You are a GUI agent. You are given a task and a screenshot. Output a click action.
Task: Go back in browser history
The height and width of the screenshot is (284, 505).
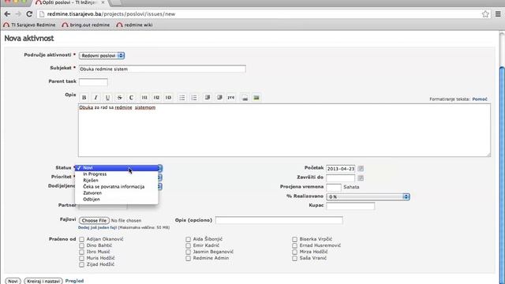tap(7, 14)
